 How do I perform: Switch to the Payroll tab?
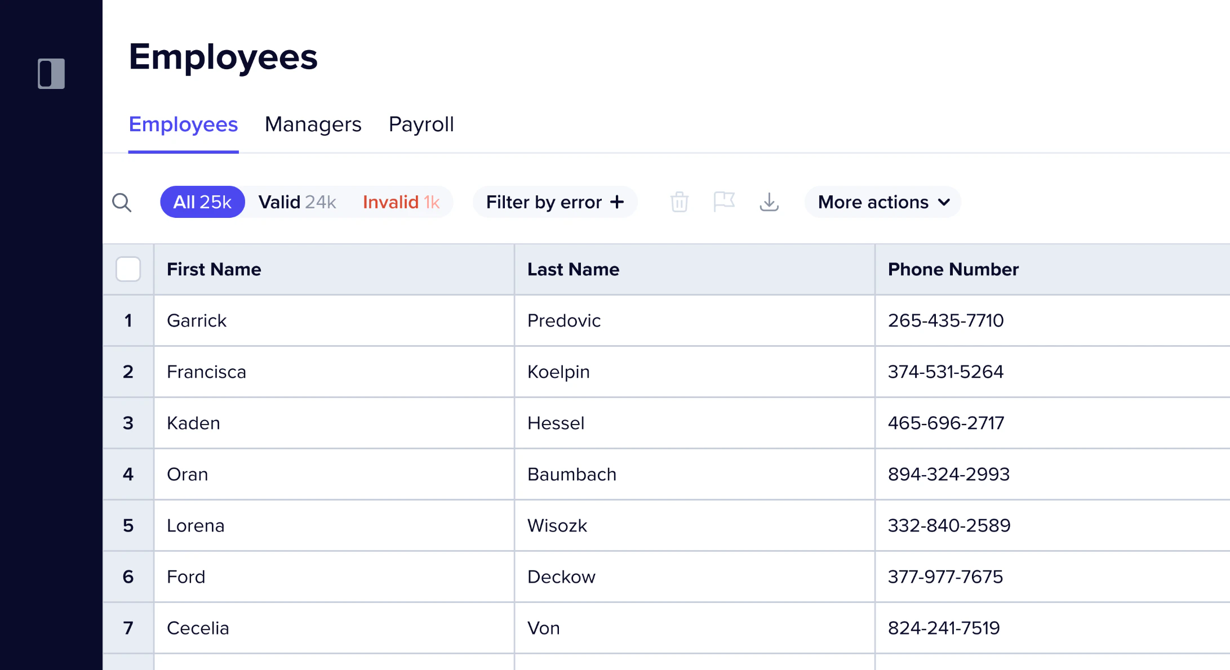(x=421, y=124)
